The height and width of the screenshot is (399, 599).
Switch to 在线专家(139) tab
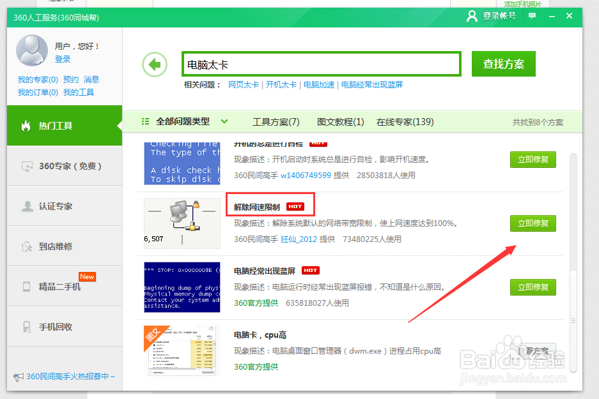(x=405, y=122)
